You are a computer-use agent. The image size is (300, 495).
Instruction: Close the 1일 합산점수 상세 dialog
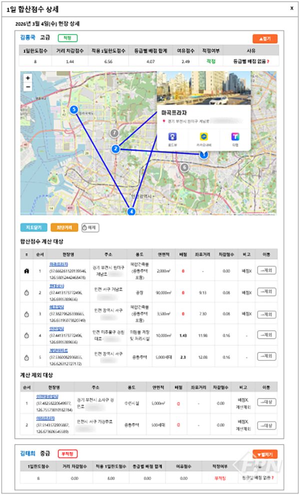click(291, 8)
